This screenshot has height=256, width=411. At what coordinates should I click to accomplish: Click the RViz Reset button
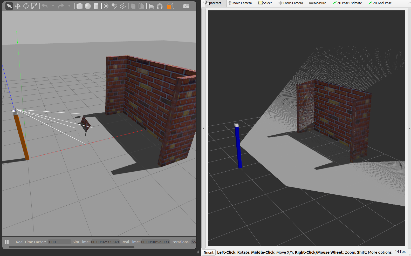(x=209, y=252)
